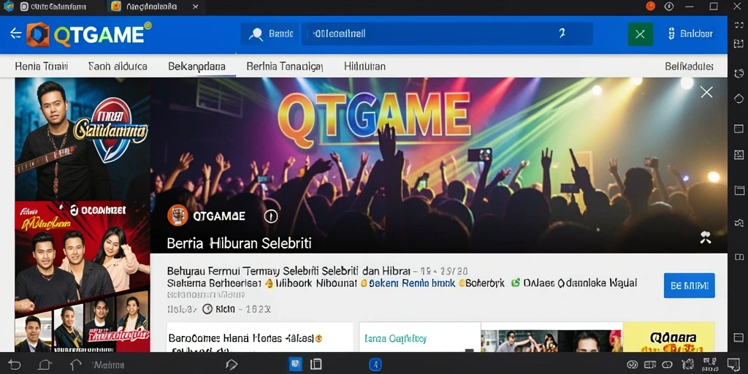
Task: Click the pill-shaped tray icon
Action: click(668, 365)
